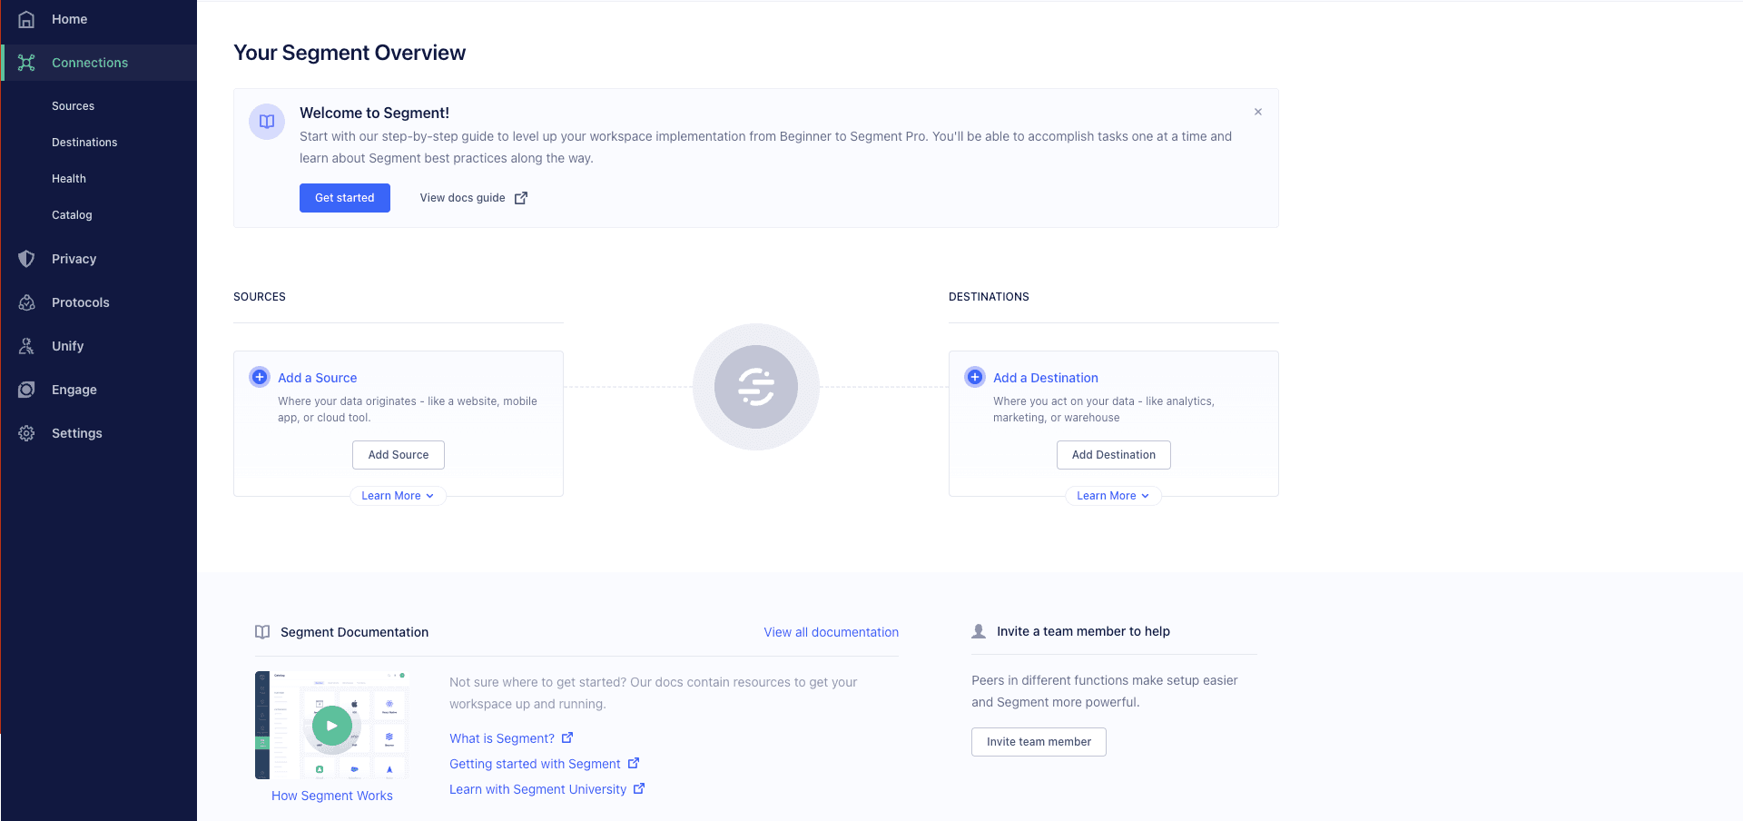This screenshot has height=821, width=1743.
Task: Select Destinations in the sidebar
Action: (84, 143)
